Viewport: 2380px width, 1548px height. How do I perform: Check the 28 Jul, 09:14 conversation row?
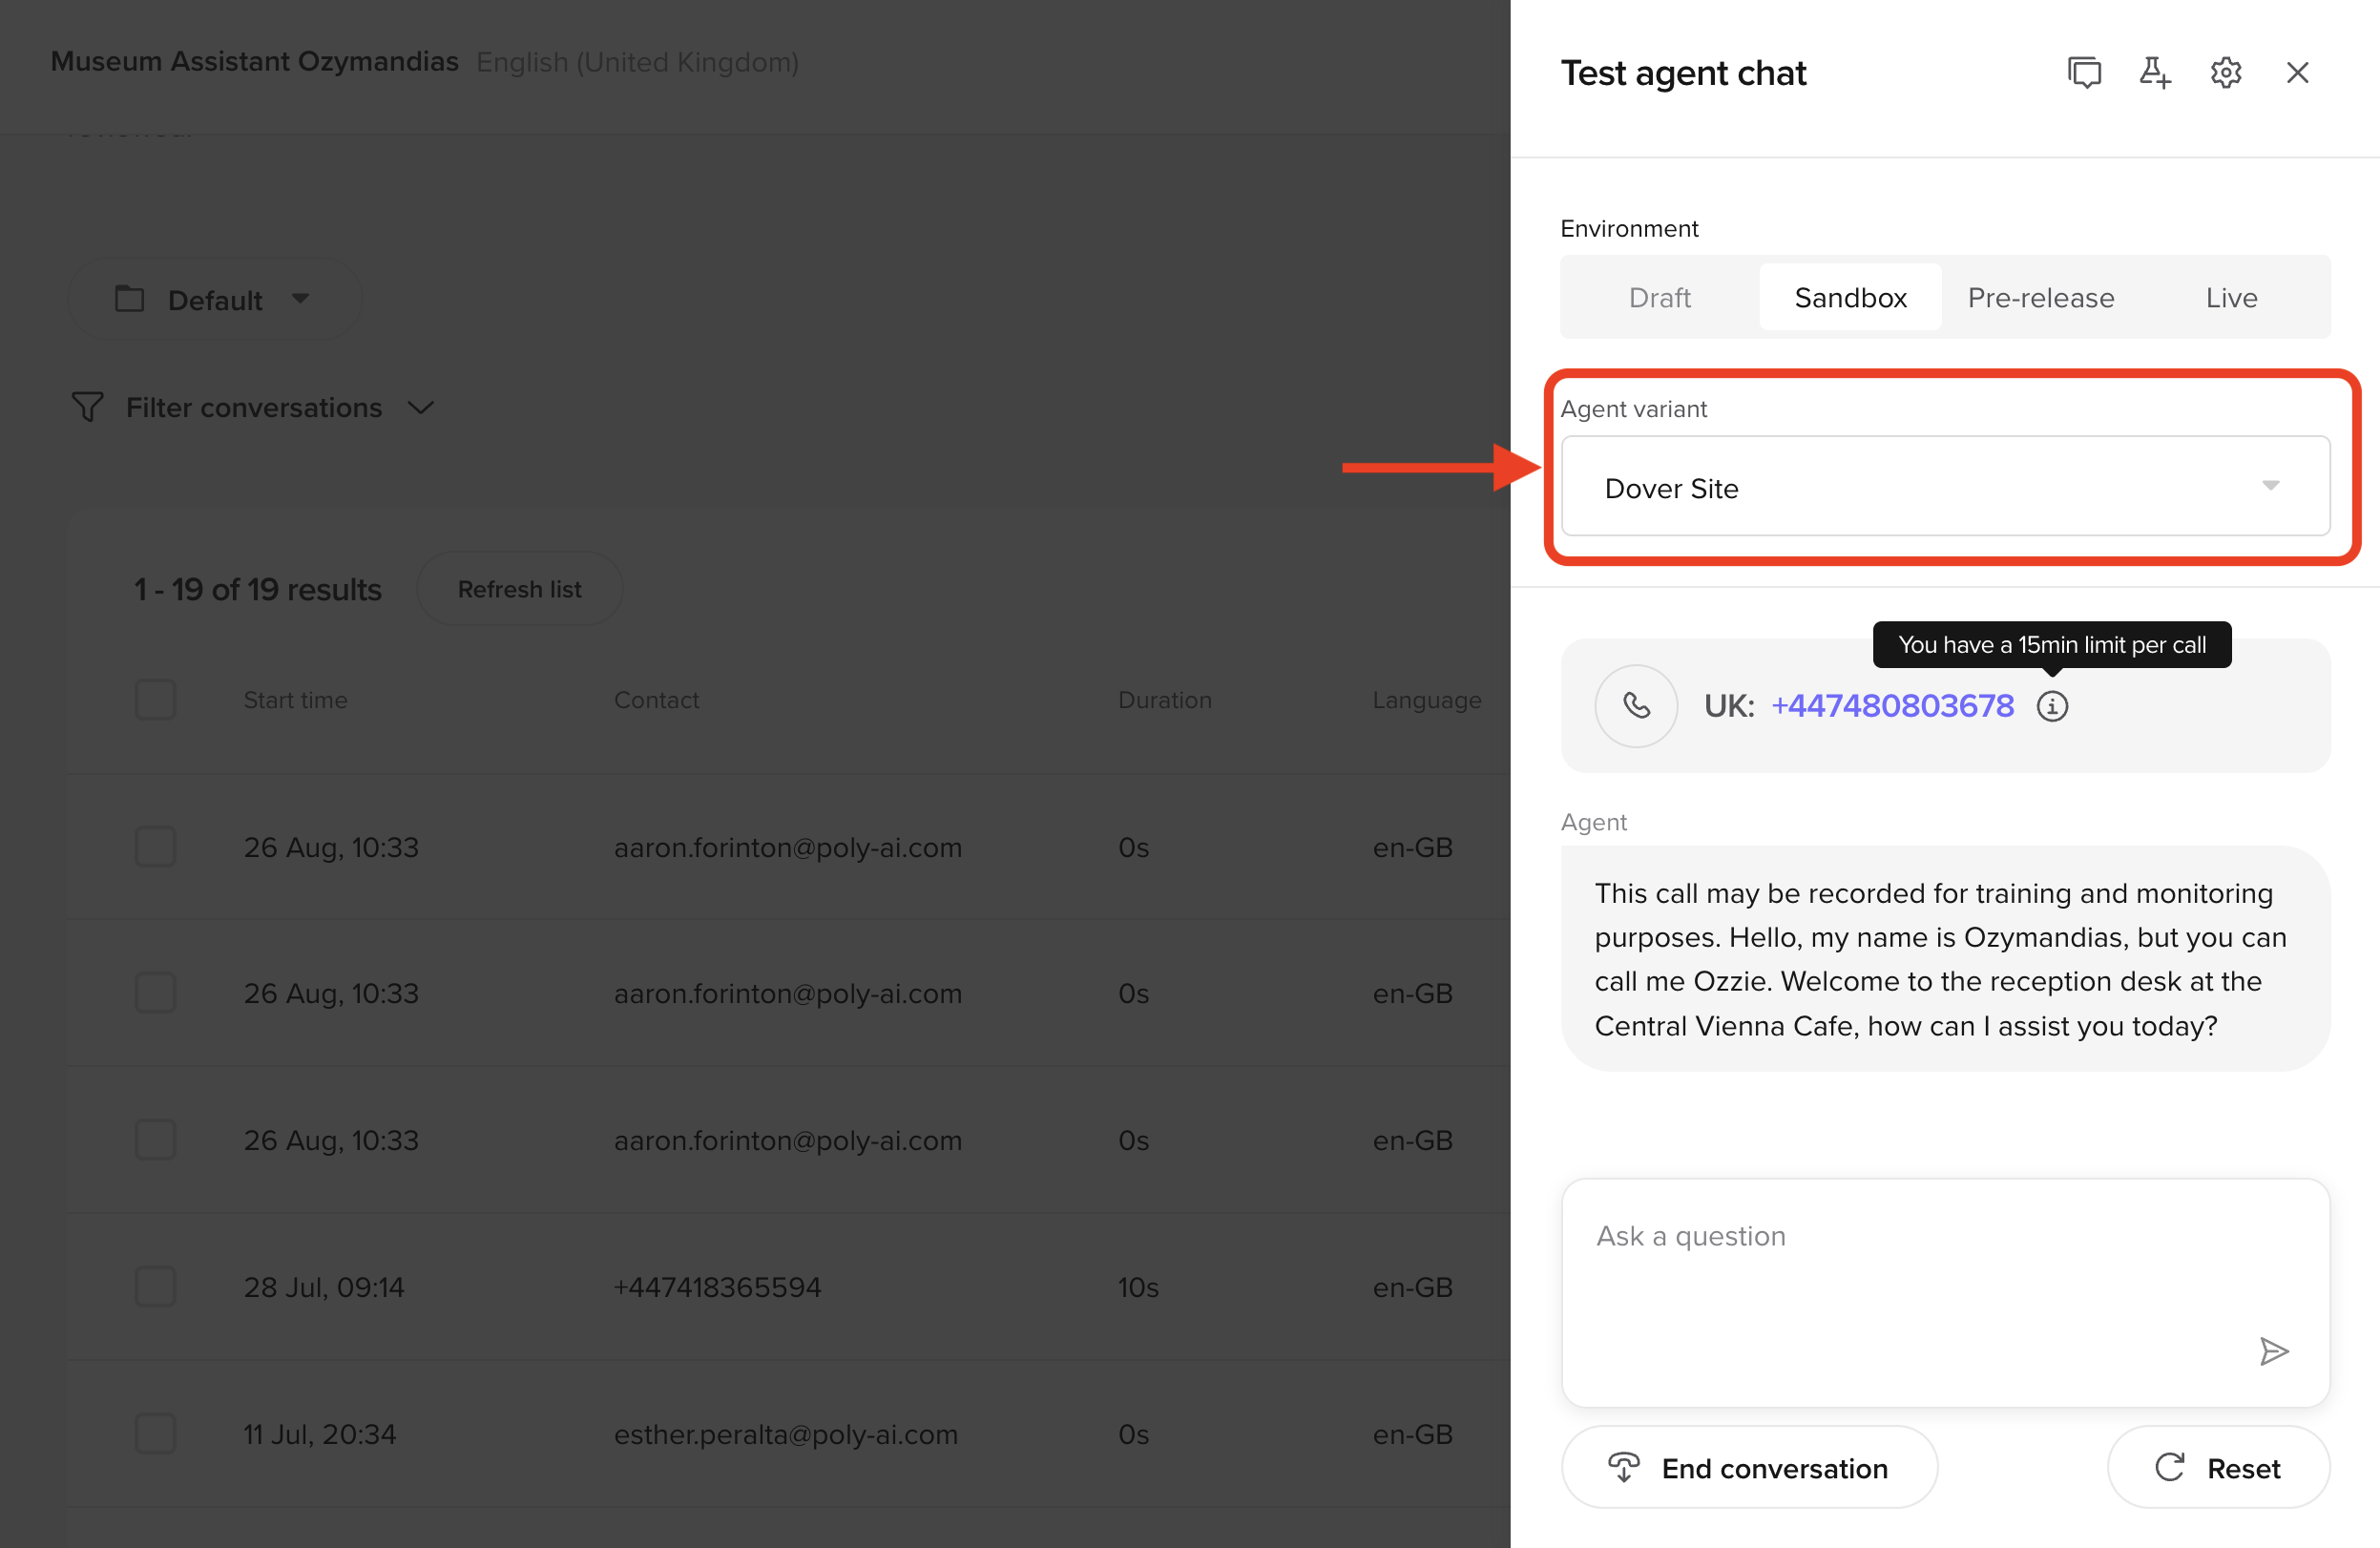click(156, 1286)
